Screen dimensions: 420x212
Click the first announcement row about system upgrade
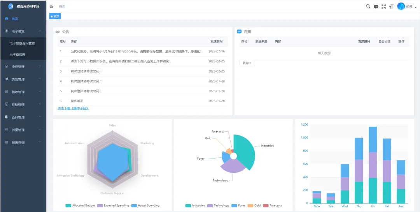coord(136,51)
